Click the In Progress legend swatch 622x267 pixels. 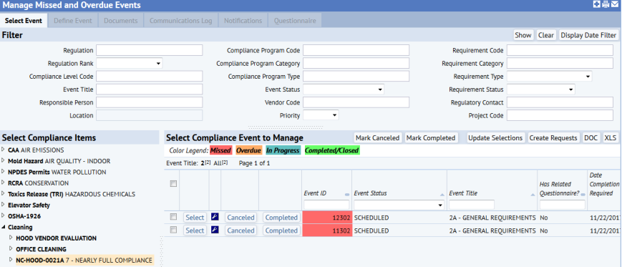click(x=283, y=150)
